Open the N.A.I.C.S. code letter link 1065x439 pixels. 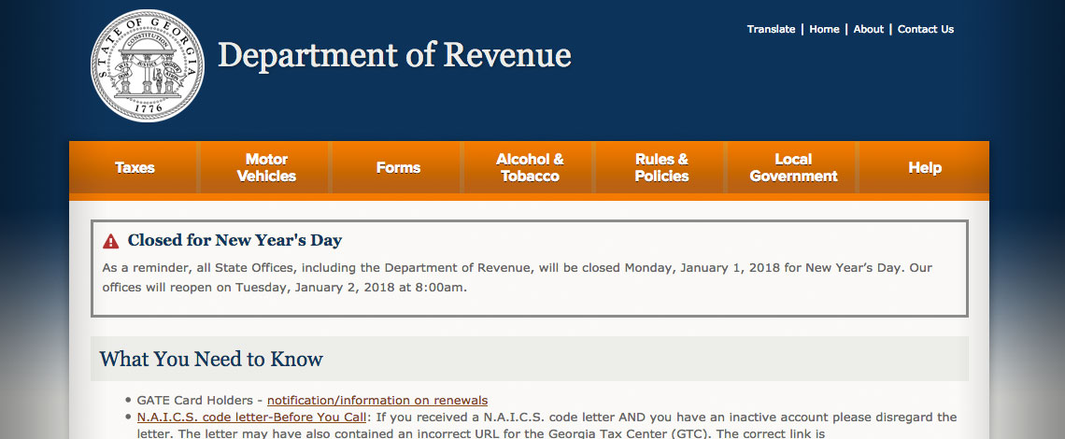pyautogui.click(x=251, y=418)
